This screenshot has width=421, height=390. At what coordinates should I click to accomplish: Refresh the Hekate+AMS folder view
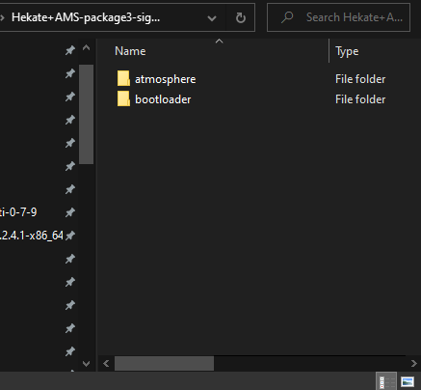[241, 17]
